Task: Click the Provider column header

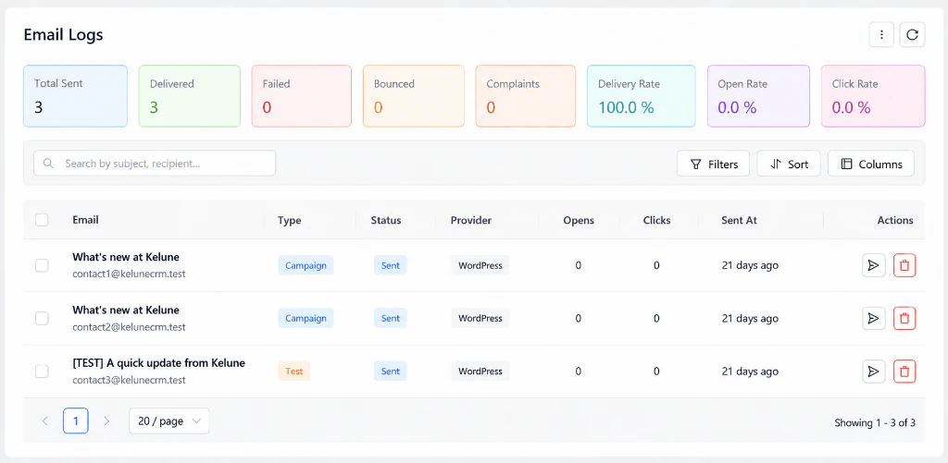Action: point(471,220)
